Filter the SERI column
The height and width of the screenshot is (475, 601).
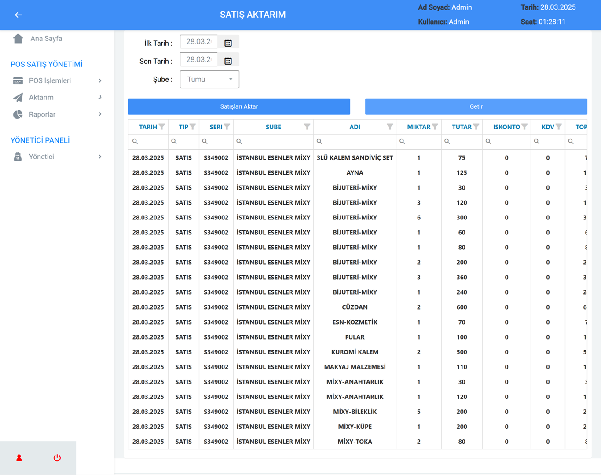tap(227, 127)
